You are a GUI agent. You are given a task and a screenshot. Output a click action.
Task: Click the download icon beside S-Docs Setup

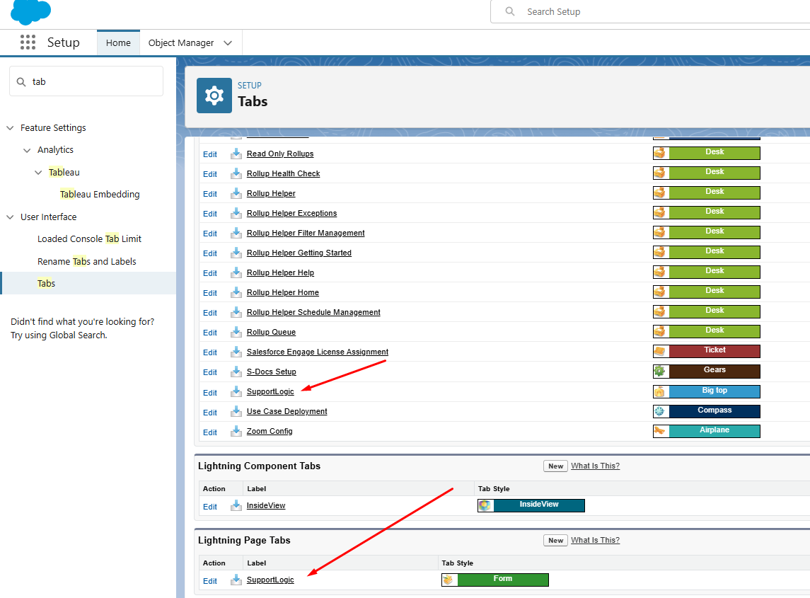[236, 372]
